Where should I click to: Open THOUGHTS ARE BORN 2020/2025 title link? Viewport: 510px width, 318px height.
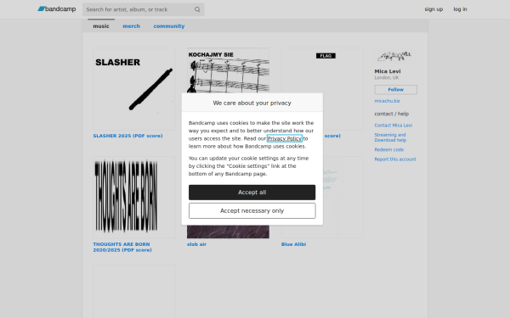coord(122,247)
